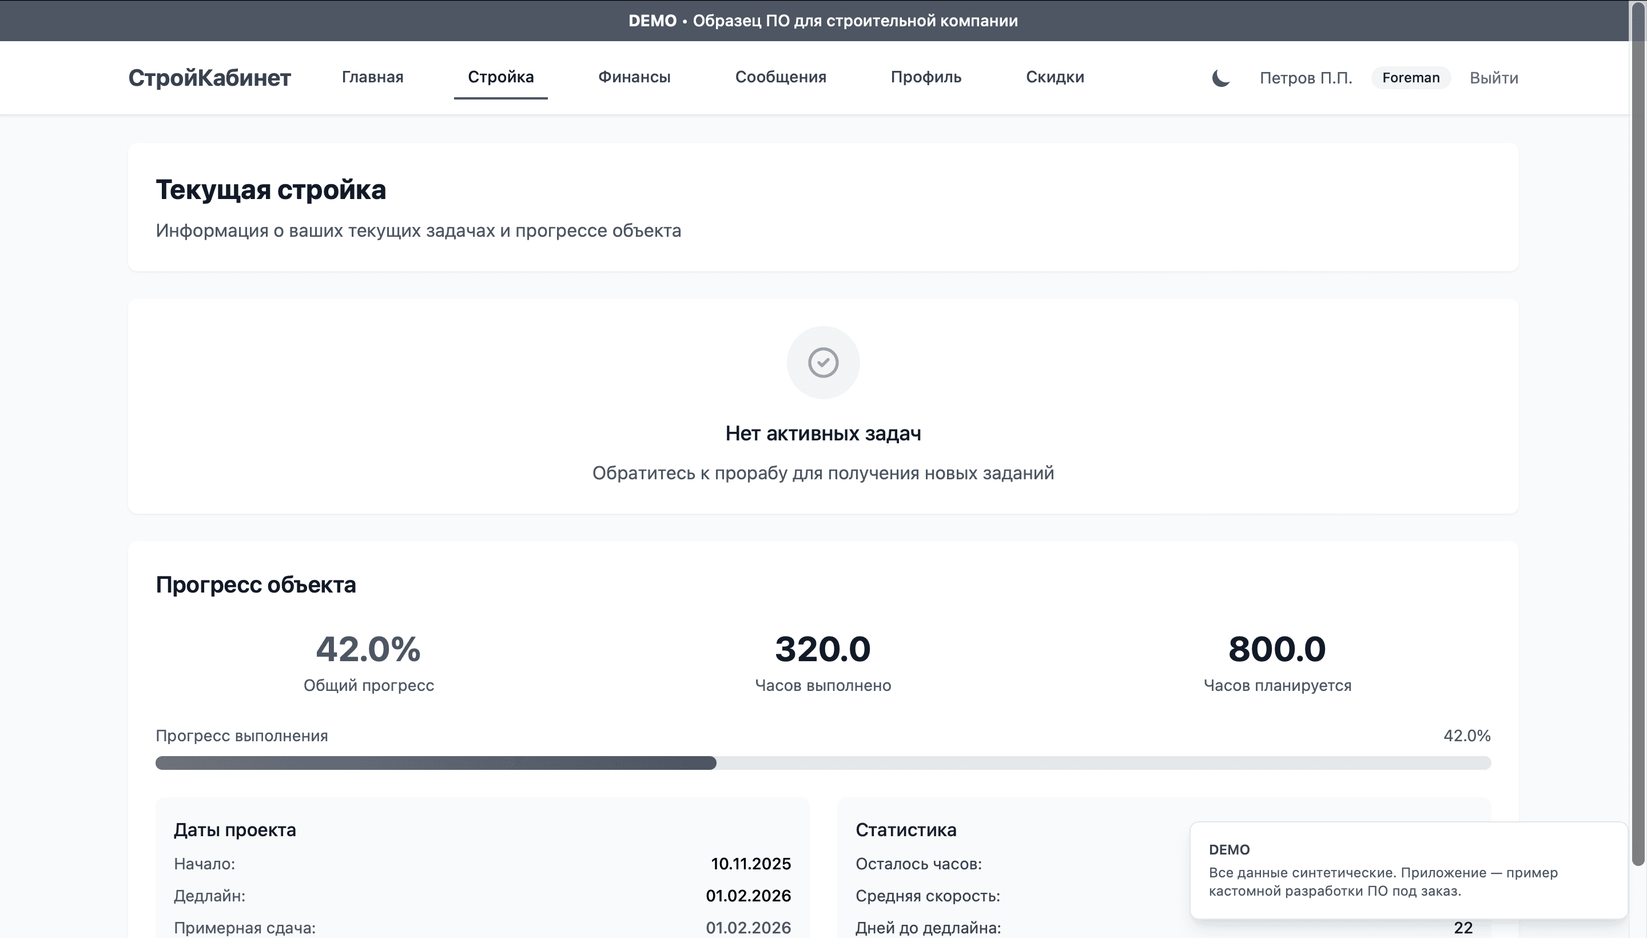This screenshot has height=938, width=1647.
Task: Go to Сообщения page
Action: tap(780, 77)
